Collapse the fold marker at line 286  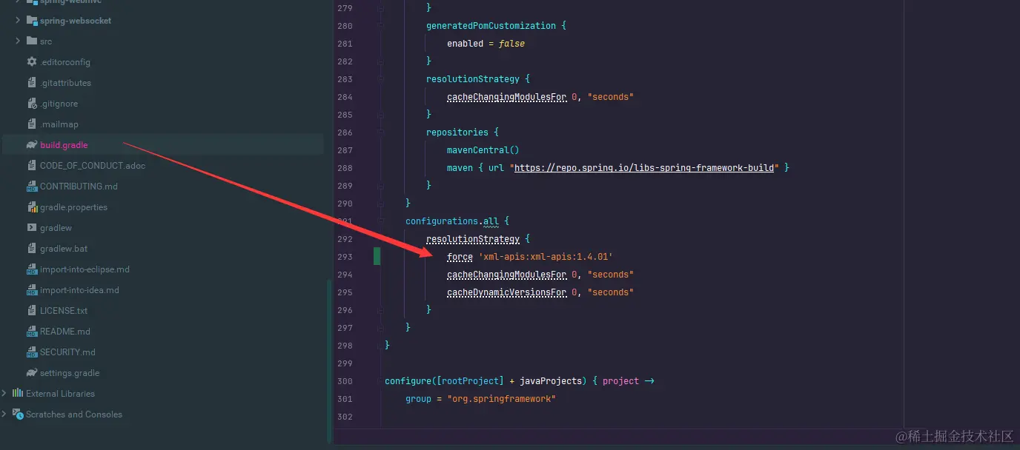(380, 132)
